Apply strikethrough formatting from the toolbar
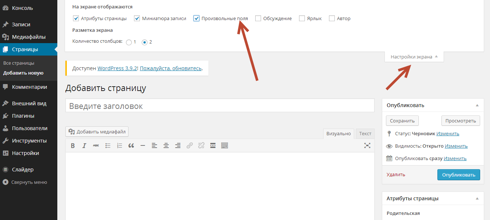Viewport: 490px width, 220px height. [x=96, y=145]
